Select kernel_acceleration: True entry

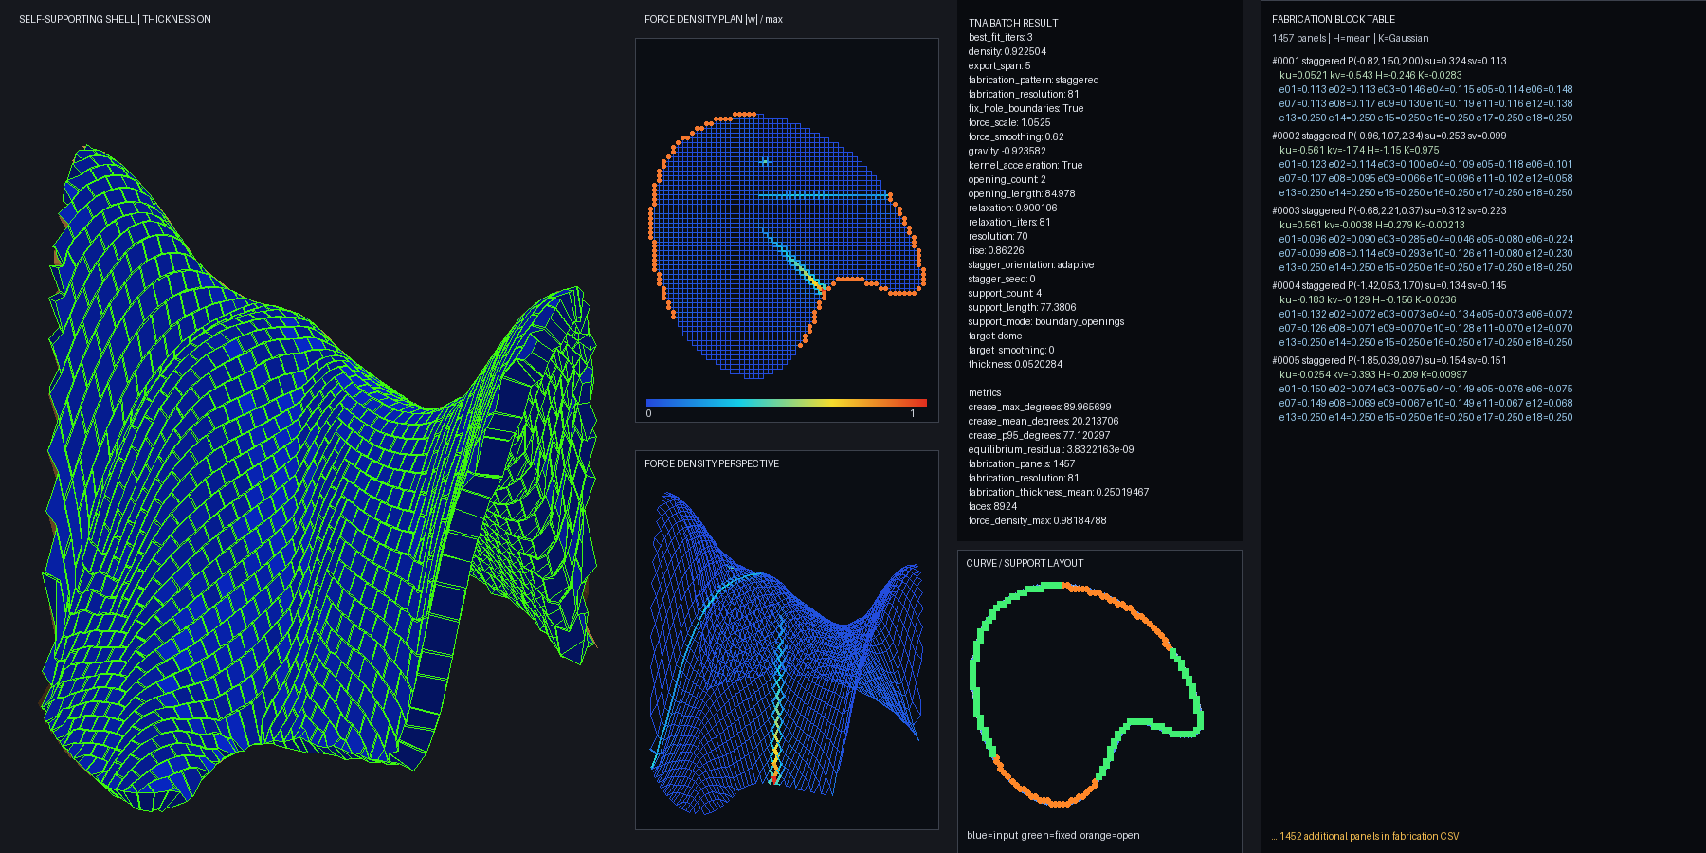[1025, 165]
